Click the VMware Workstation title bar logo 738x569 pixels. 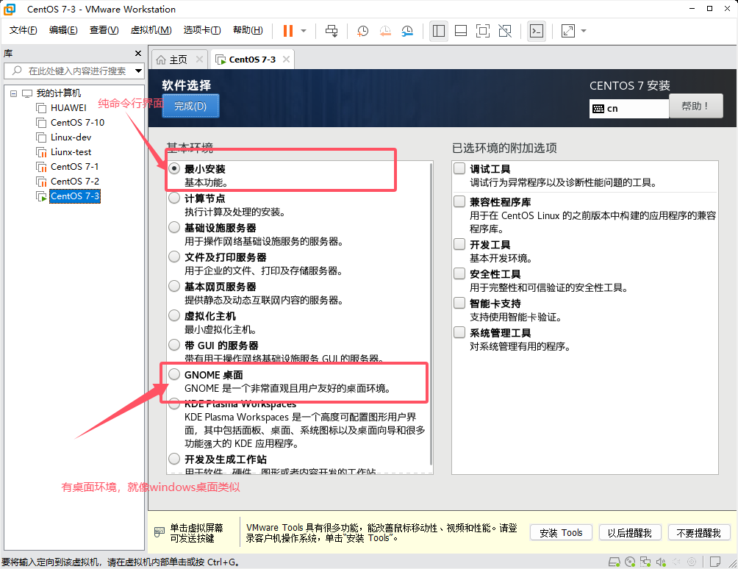10,9
